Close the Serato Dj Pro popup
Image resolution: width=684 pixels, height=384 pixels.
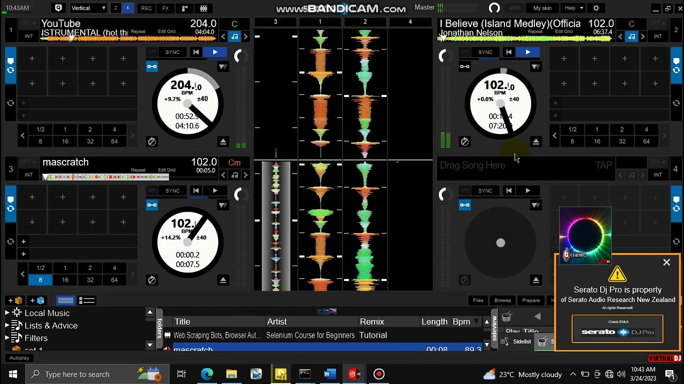666,262
